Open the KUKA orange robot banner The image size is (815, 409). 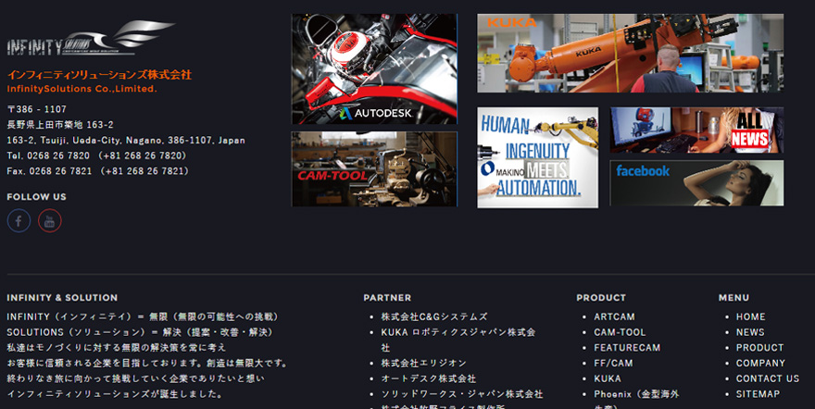pos(631,53)
